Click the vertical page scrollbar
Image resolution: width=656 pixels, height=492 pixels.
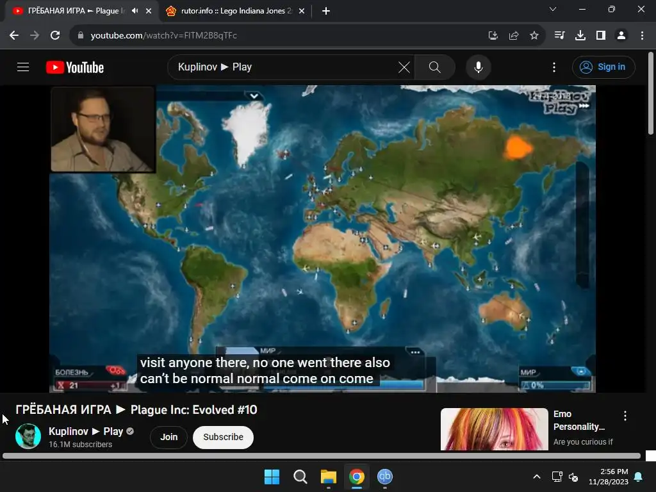[x=651, y=94]
